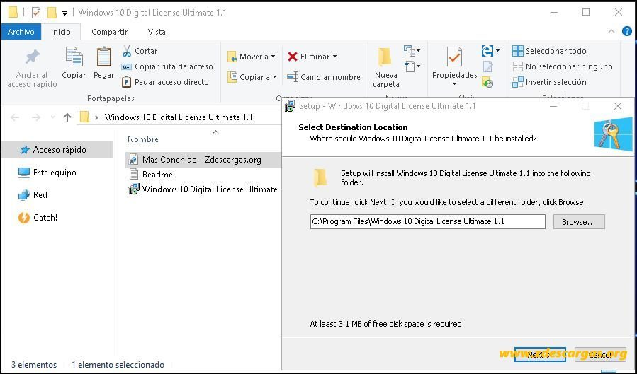The height and width of the screenshot is (374, 637).
Task: Click the Cancel button in Setup
Action: coord(600,354)
